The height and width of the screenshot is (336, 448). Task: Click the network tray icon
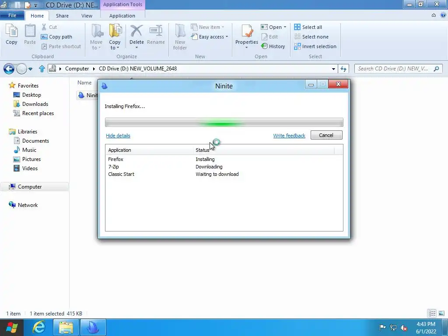393,327
